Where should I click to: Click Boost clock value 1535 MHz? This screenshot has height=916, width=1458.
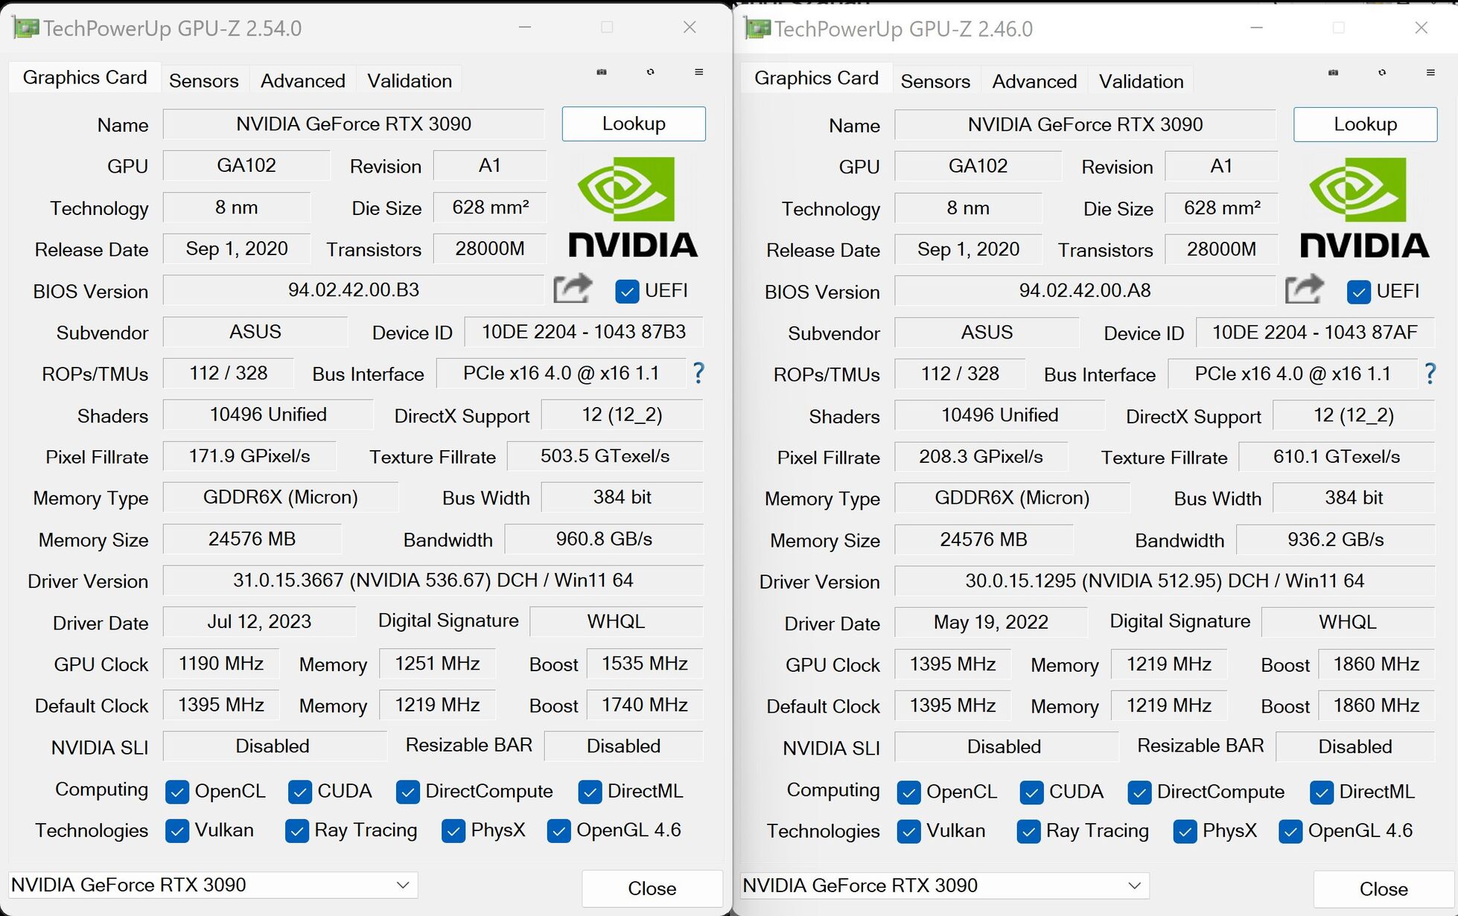[x=645, y=663]
